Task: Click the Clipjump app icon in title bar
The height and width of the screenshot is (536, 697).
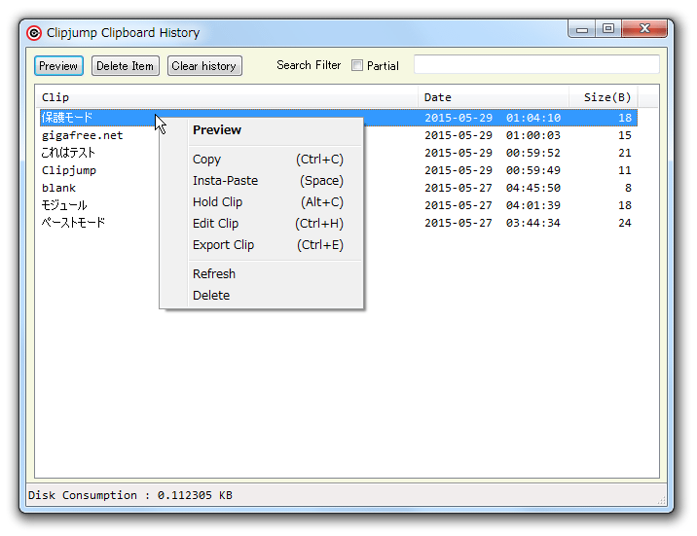Action: click(34, 33)
